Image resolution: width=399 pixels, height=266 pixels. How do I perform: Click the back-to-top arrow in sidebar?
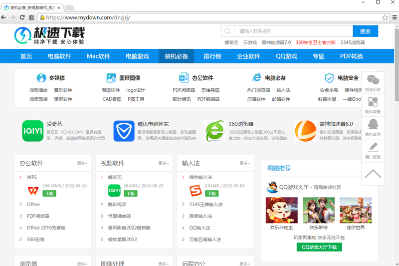tap(373, 174)
